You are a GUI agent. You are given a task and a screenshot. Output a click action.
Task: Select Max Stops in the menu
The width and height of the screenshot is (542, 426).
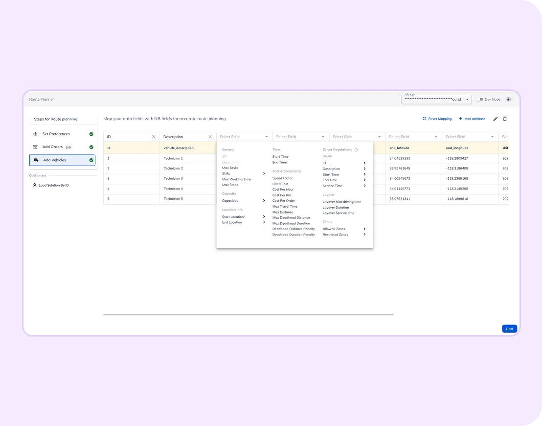pos(230,185)
